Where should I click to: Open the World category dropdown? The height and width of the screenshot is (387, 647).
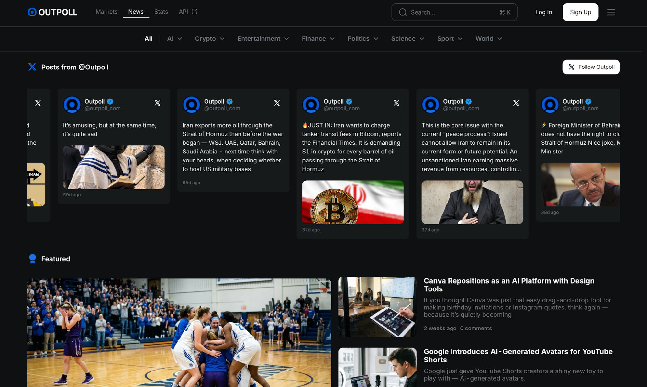coord(489,39)
